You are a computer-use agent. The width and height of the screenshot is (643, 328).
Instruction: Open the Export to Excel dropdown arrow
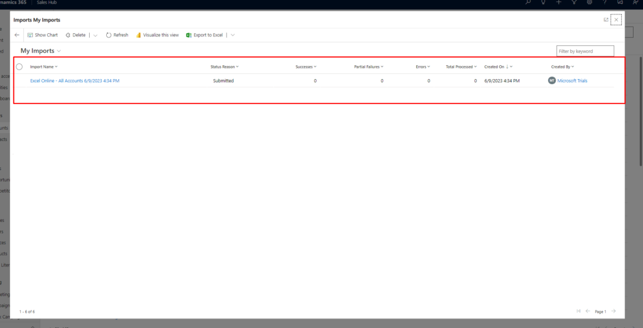(x=232, y=35)
